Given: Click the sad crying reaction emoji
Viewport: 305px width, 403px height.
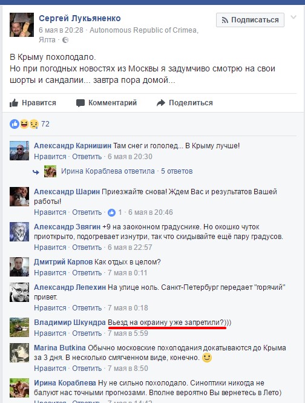Looking at the screenshot, I should [34, 124].
